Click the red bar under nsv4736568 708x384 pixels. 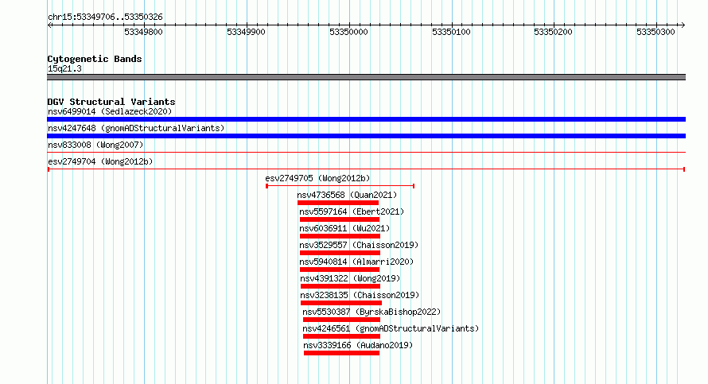pos(338,203)
